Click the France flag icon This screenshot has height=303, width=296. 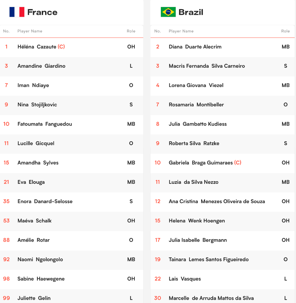click(17, 12)
